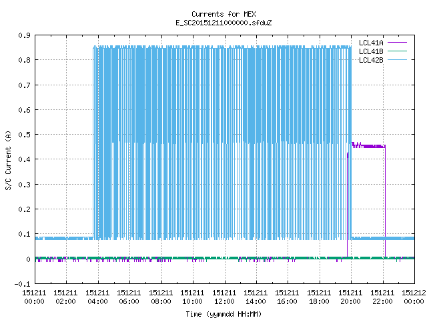
Task: Click the chart title 'Currents for MEX'
Action: 224,14
